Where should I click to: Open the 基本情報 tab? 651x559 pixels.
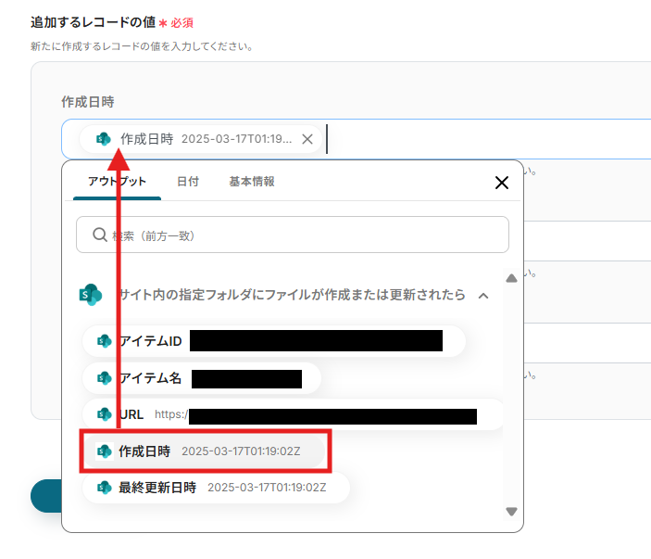[252, 182]
